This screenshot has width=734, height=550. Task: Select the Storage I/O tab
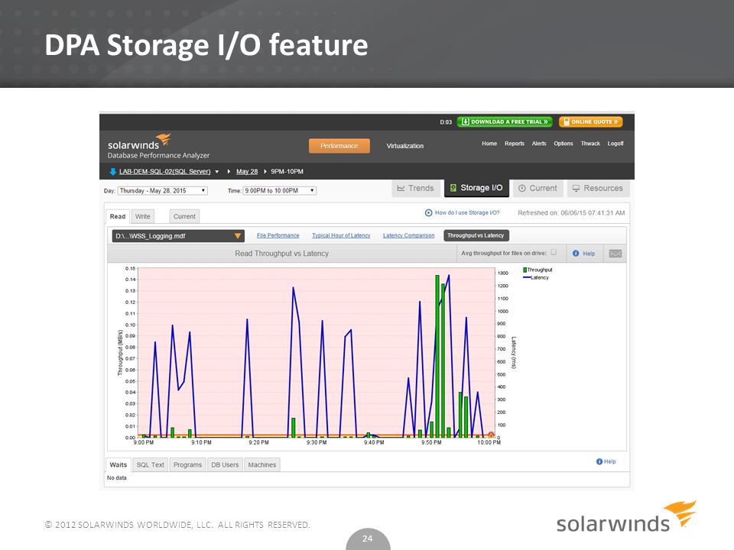click(476, 188)
